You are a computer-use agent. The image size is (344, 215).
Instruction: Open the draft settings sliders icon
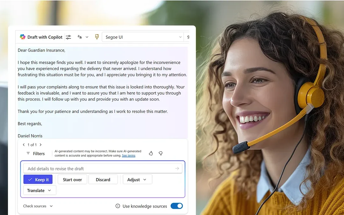click(68, 37)
